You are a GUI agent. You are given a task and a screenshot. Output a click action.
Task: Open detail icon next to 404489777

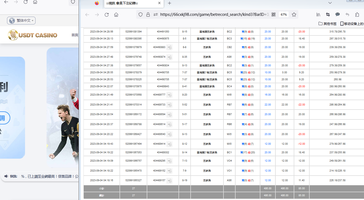[169, 95]
